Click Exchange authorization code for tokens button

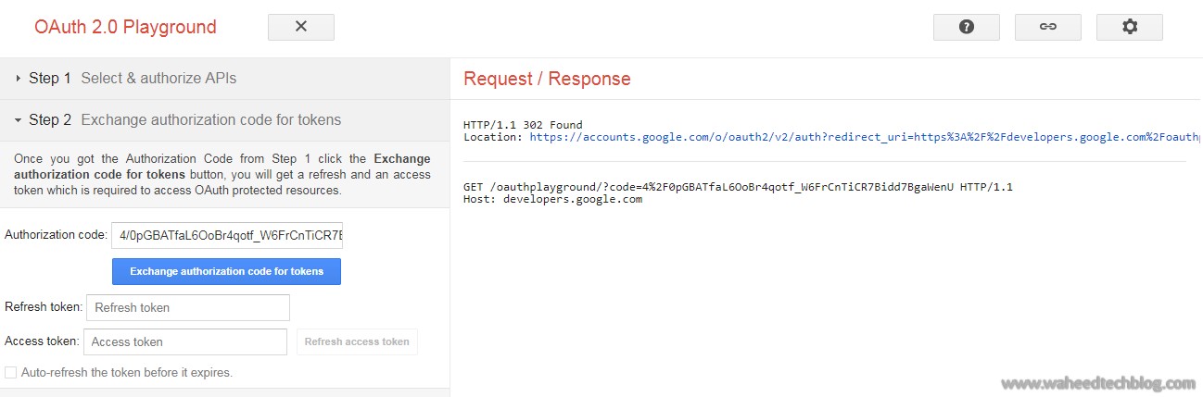pos(226,271)
